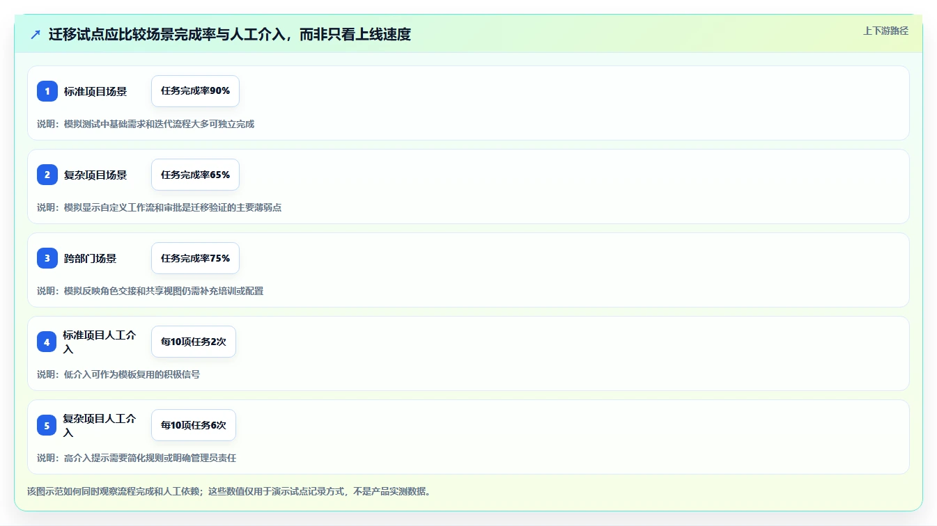Click the 每10项任务2次 pill
This screenshot has height=526, width=937.
coord(194,342)
